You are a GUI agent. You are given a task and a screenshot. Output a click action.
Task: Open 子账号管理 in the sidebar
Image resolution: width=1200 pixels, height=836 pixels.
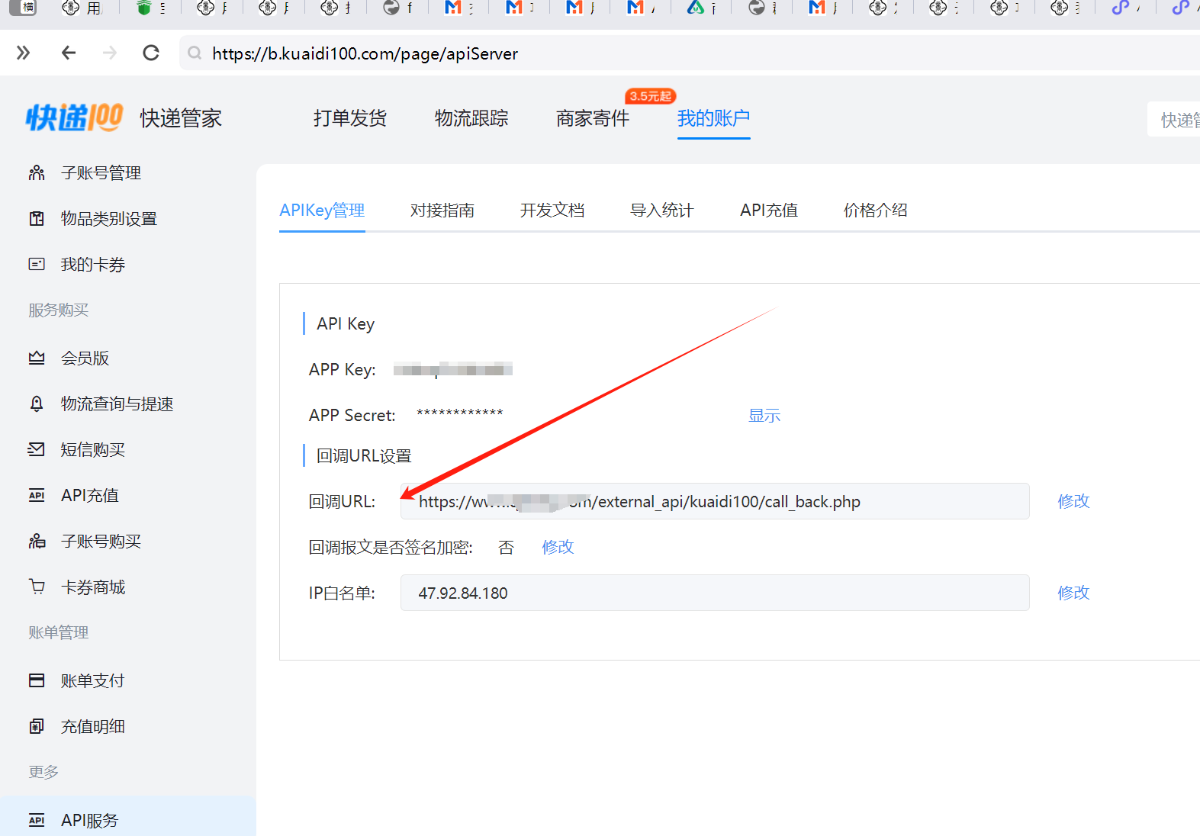click(101, 173)
